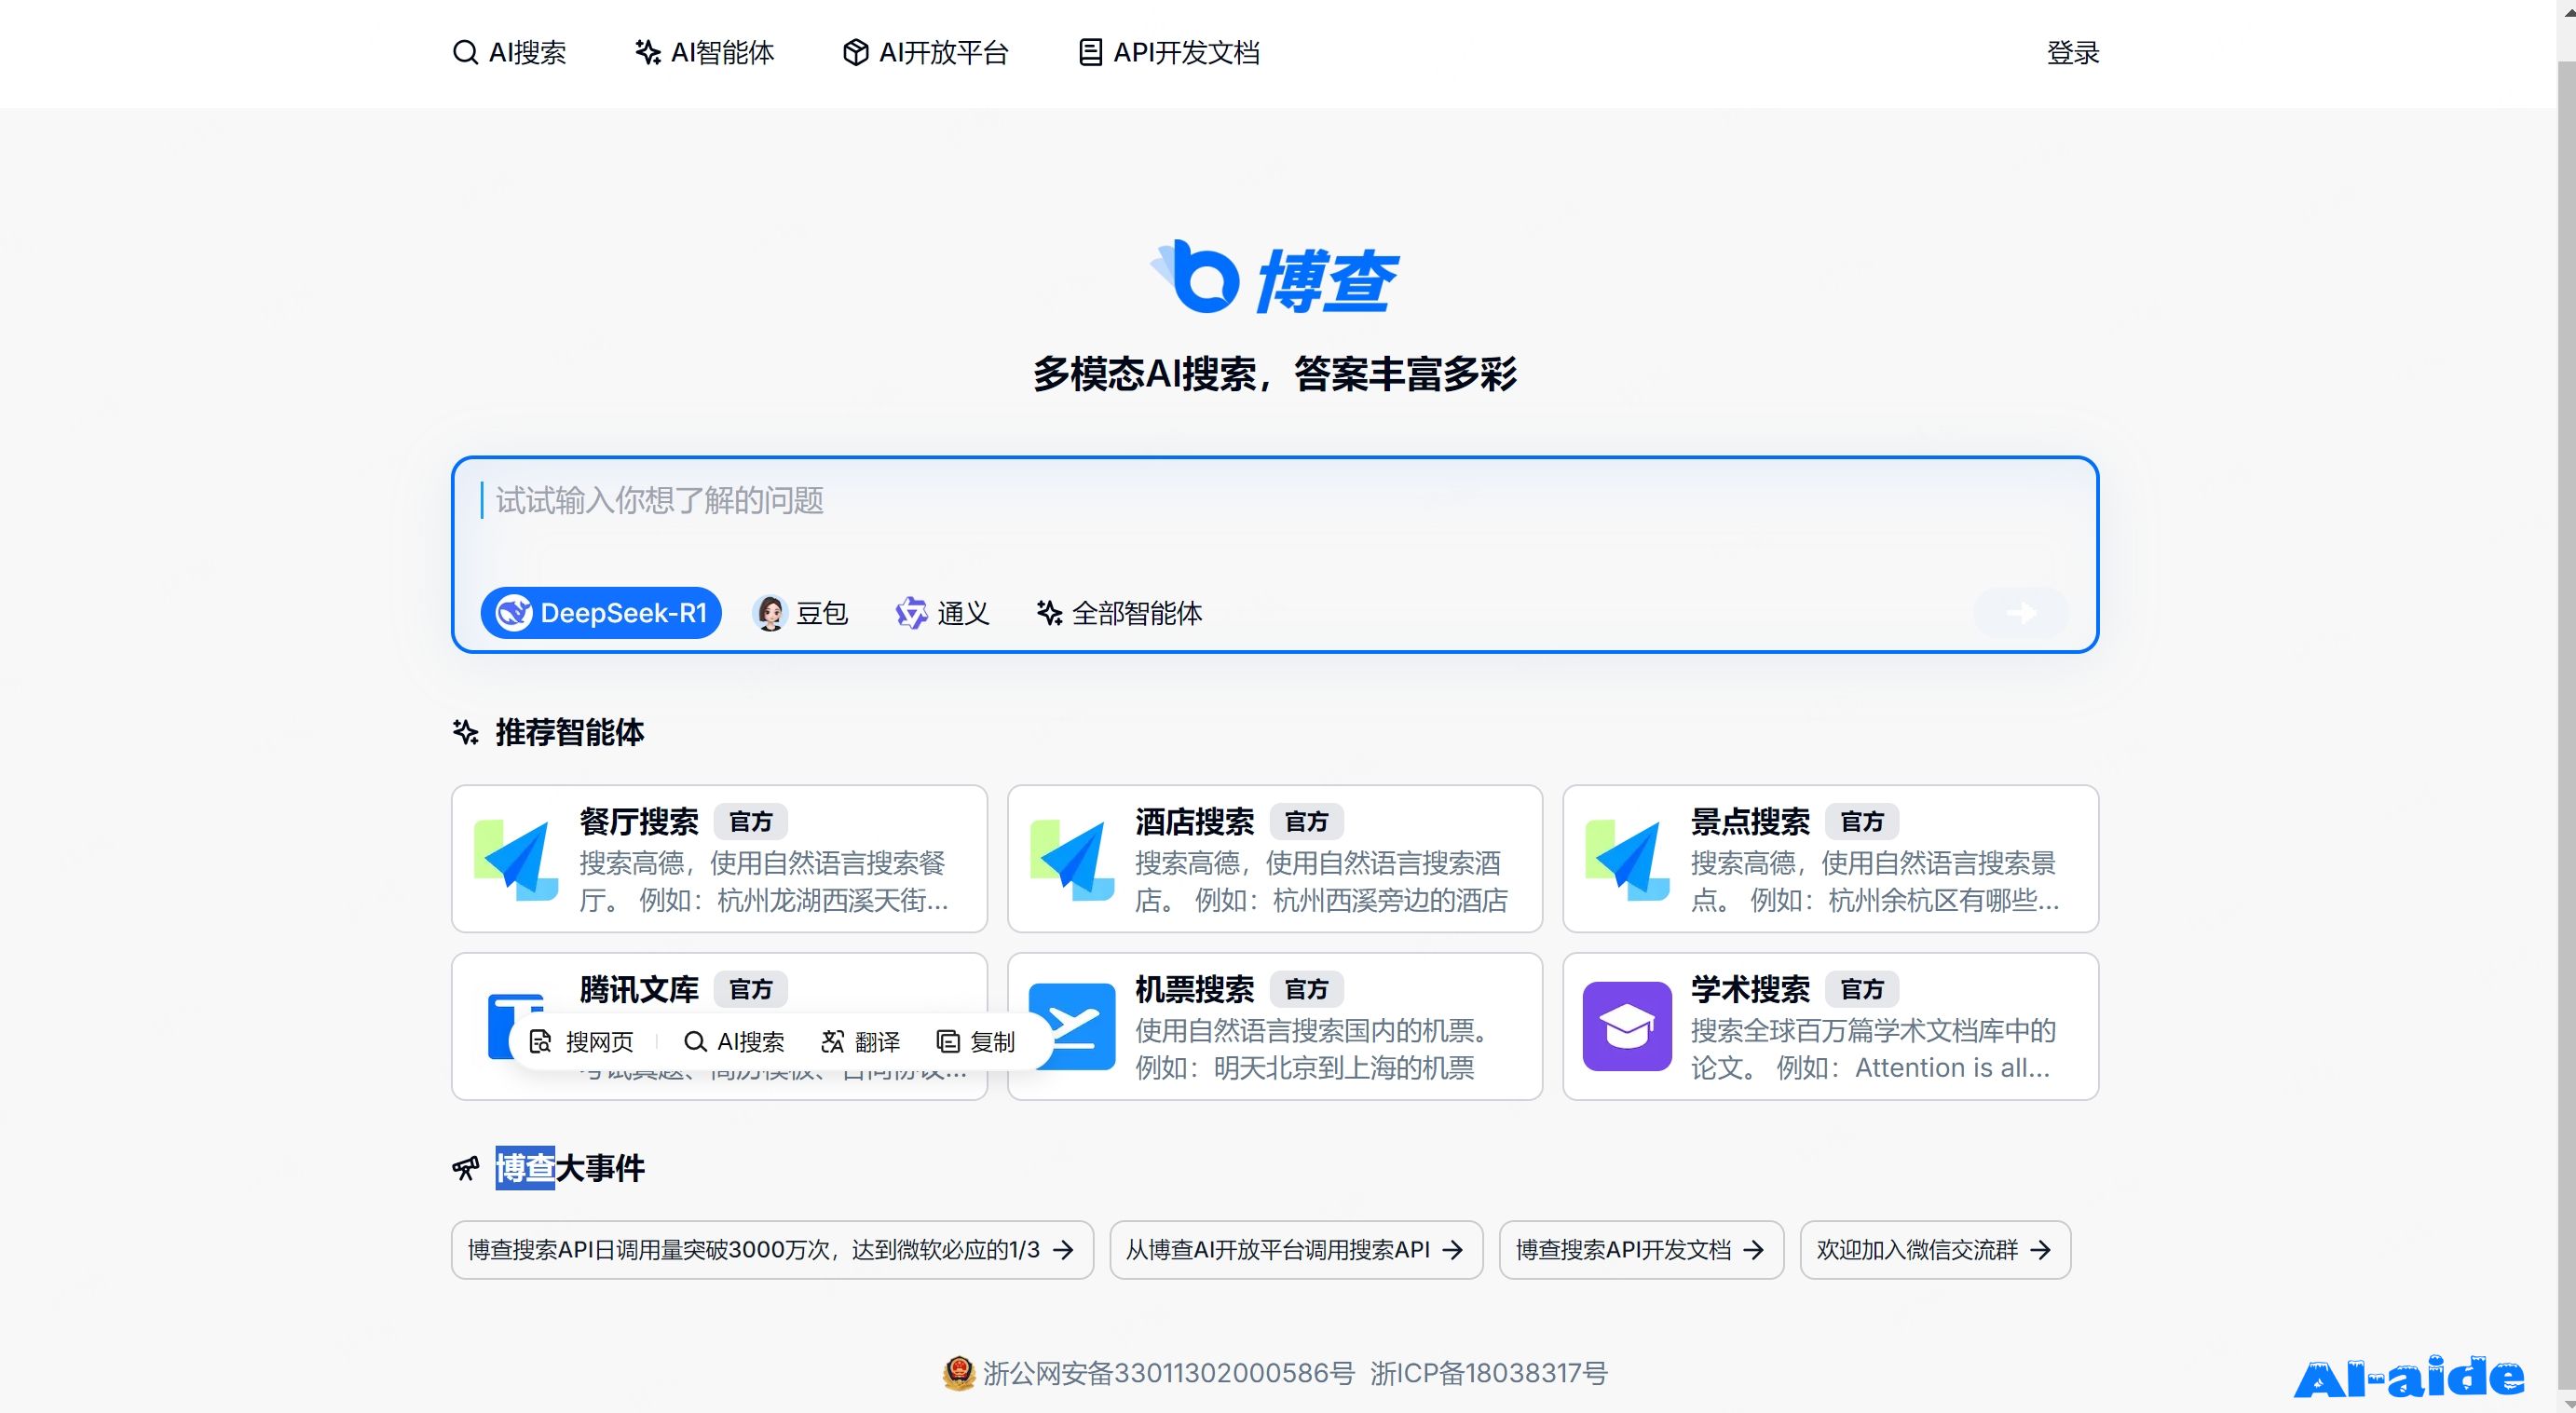Click the 官方 badge on 酒店搜索
The image size is (2576, 1413).
point(1307,822)
